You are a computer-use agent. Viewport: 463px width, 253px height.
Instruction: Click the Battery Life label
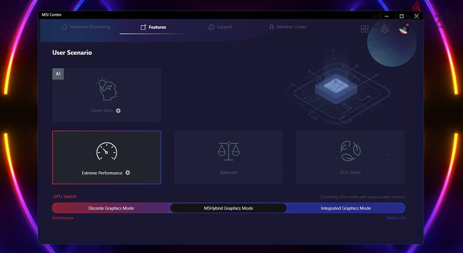pyautogui.click(x=396, y=218)
